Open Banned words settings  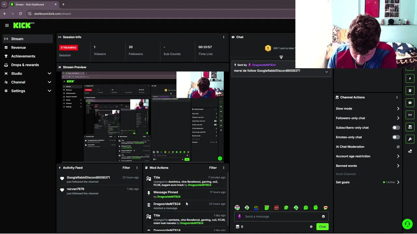pyautogui.click(x=367, y=166)
